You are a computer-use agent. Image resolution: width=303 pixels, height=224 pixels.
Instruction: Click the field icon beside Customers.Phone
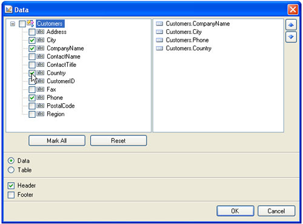[x=159, y=40]
